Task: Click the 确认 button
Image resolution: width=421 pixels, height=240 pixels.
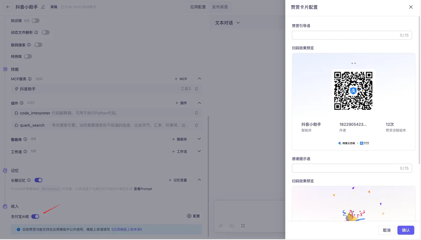Action: coord(406,230)
